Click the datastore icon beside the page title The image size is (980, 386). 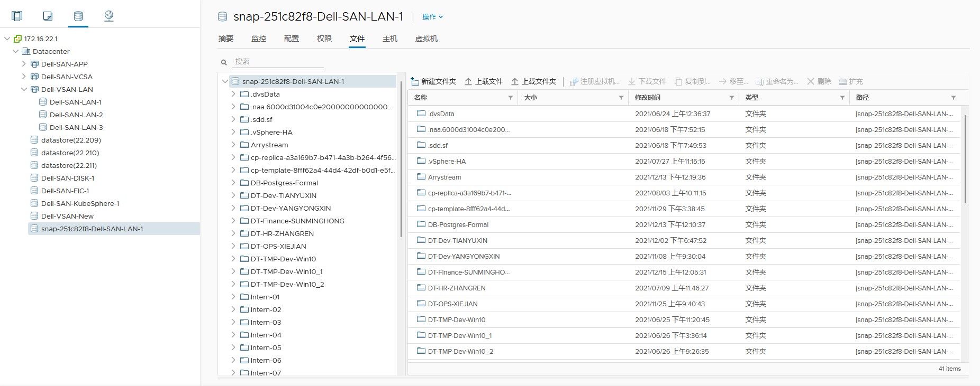pos(223,17)
